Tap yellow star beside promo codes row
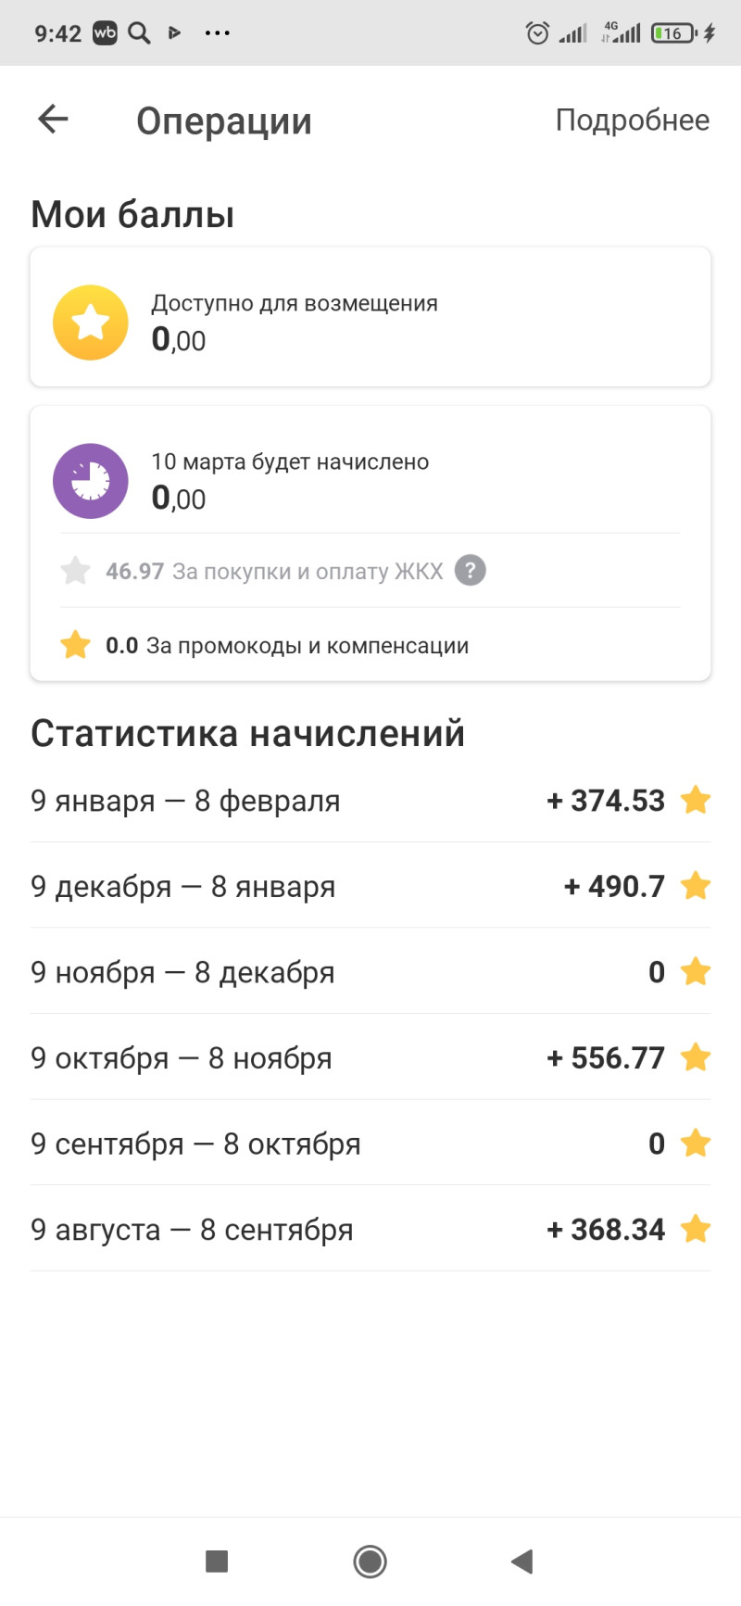The image size is (741, 1606). tap(75, 645)
